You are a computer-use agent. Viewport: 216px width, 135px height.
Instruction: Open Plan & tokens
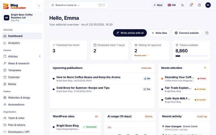click(x=22, y=125)
